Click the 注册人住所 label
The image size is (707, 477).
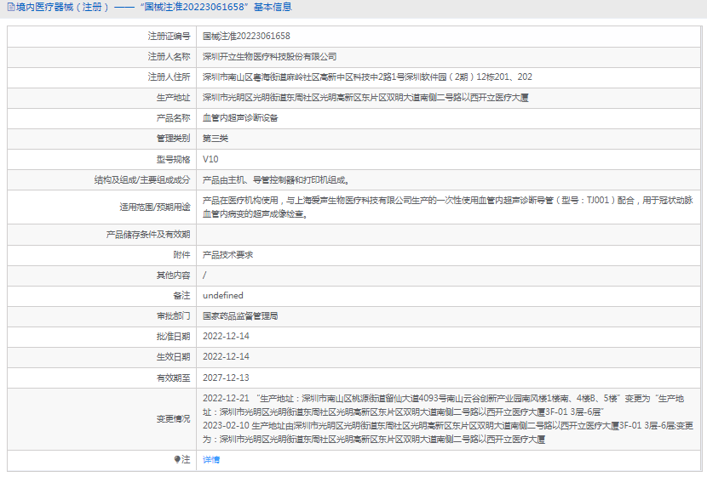(169, 77)
